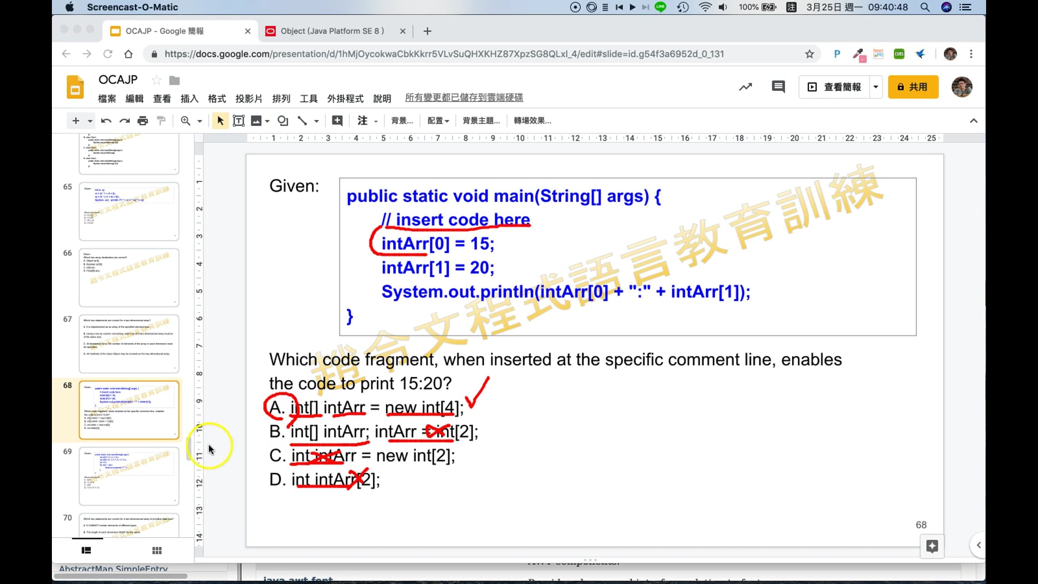Click the undo arrow icon

coord(106,121)
